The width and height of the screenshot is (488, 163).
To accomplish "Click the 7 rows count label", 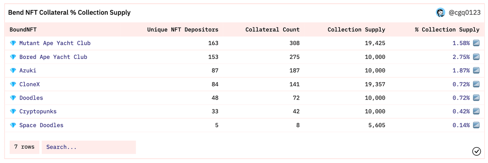I will point(24,147).
